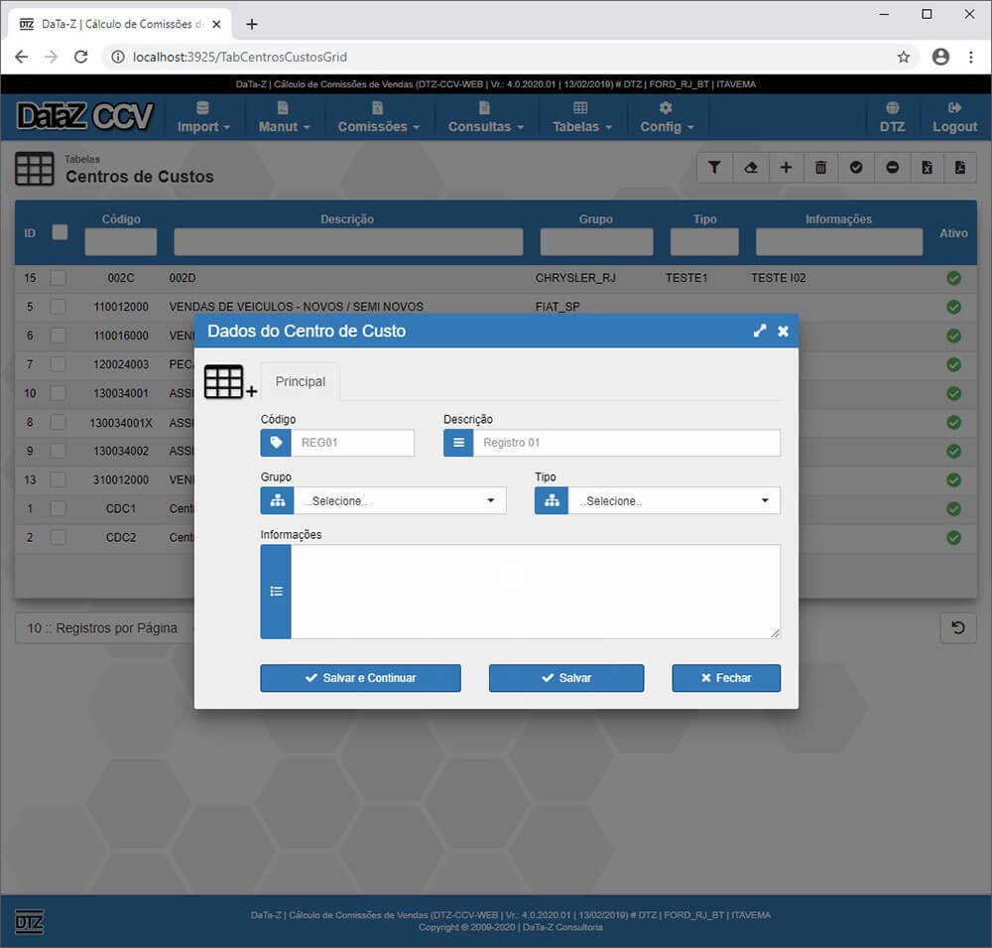Open the Grupo dropdown in the dialog
This screenshot has width=992, height=948.
[x=399, y=501]
